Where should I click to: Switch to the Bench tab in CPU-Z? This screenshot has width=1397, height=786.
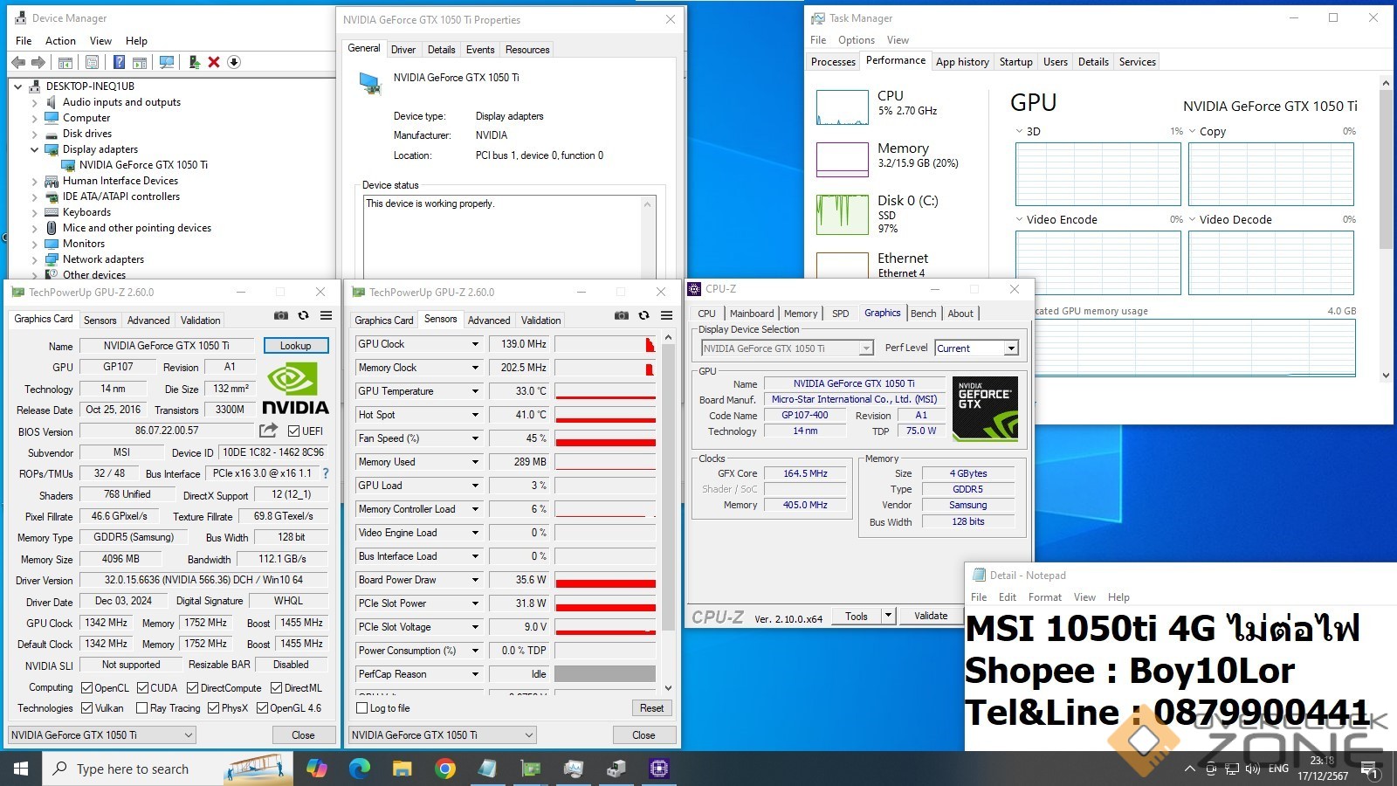(x=923, y=314)
